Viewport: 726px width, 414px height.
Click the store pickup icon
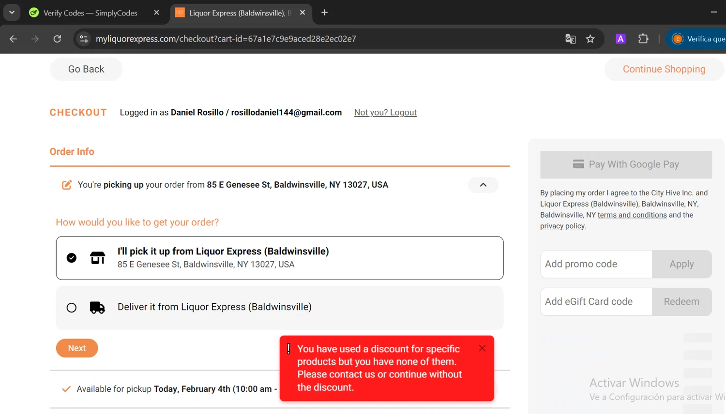(x=98, y=258)
